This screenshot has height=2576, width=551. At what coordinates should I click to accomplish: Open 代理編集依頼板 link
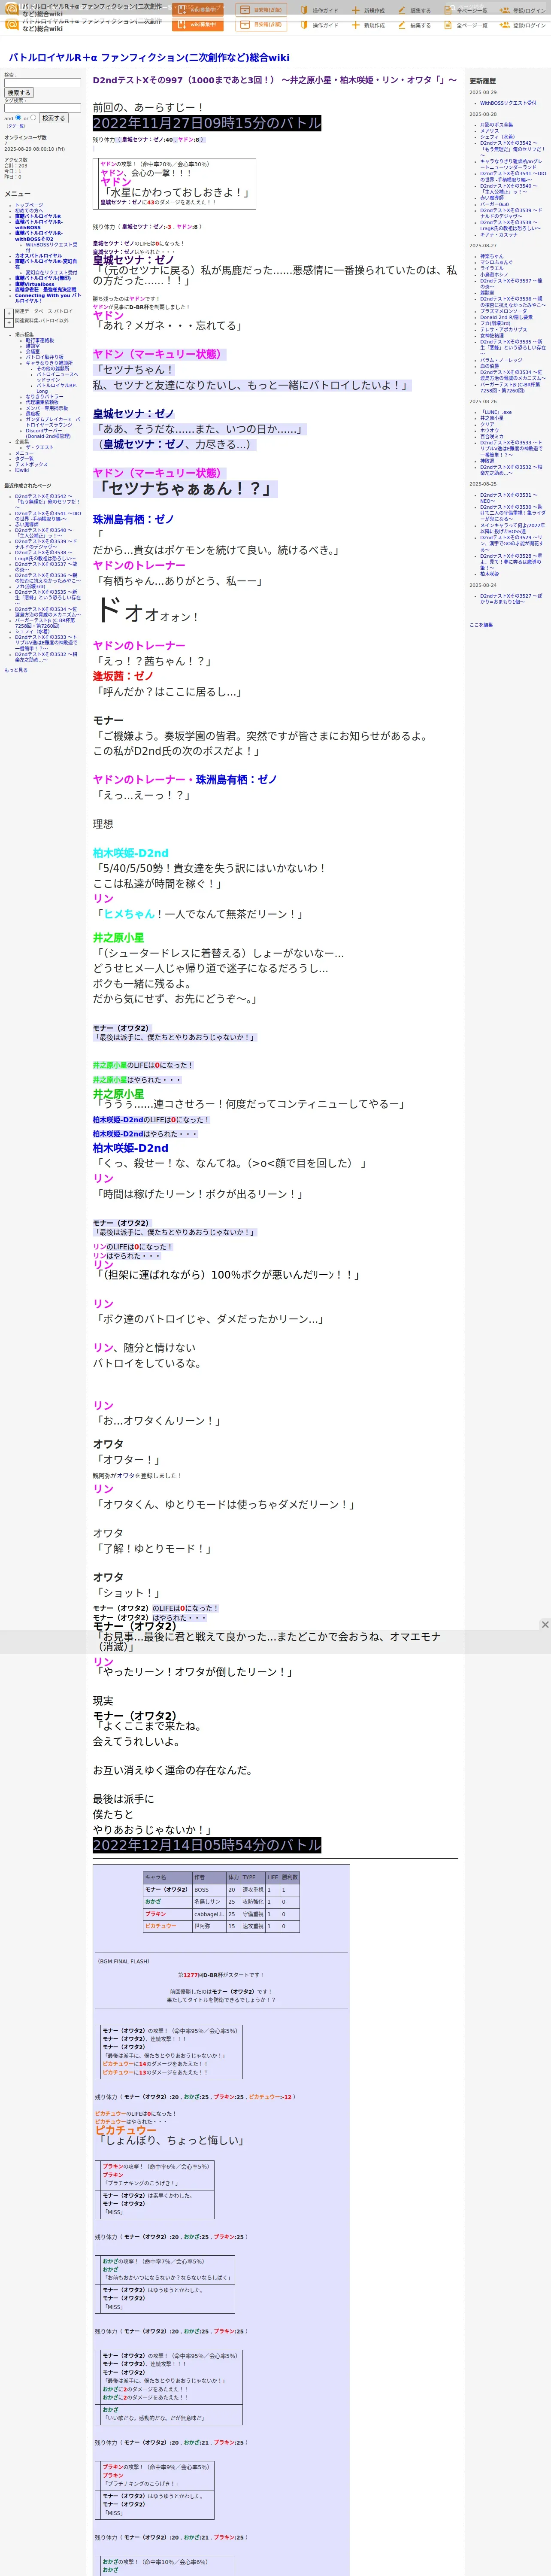[x=42, y=403]
